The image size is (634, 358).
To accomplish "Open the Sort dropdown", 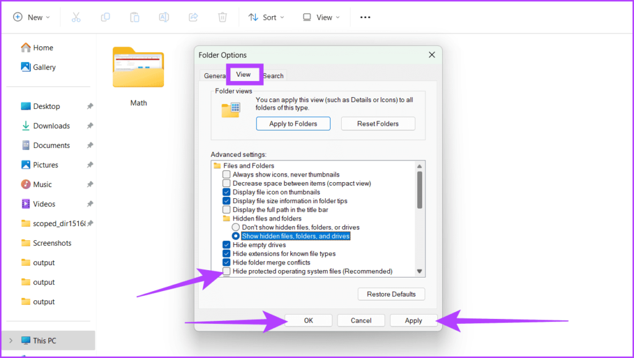I will click(266, 17).
